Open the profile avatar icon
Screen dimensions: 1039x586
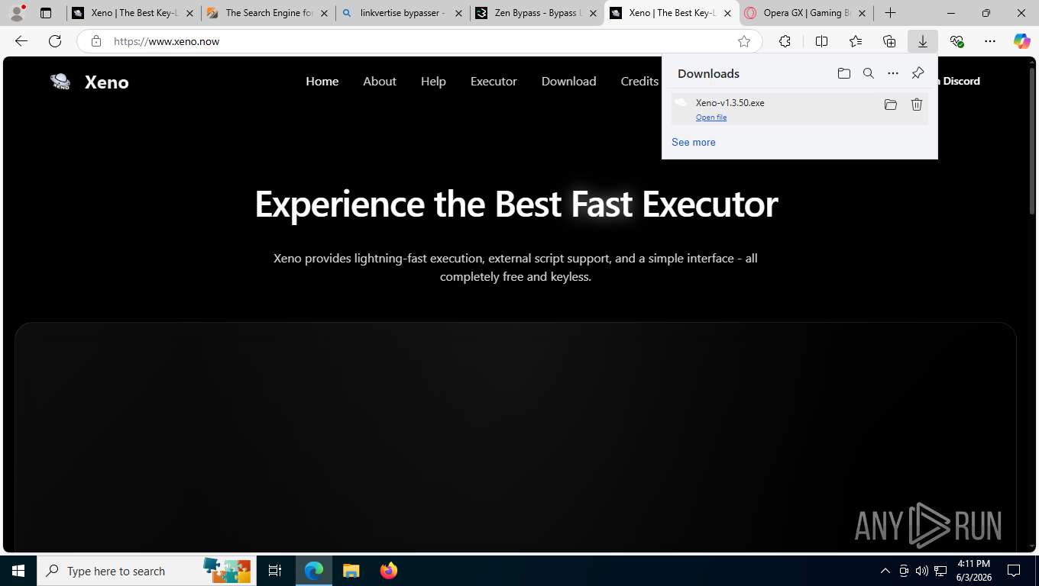[x=18, y=13]
